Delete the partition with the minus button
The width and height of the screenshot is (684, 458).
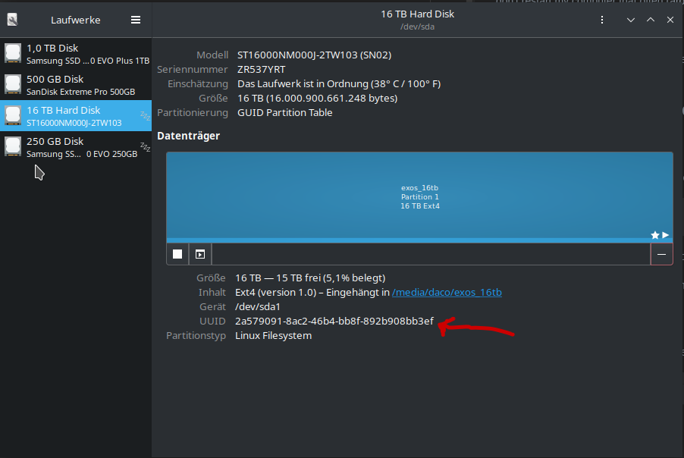click(660, 254)
